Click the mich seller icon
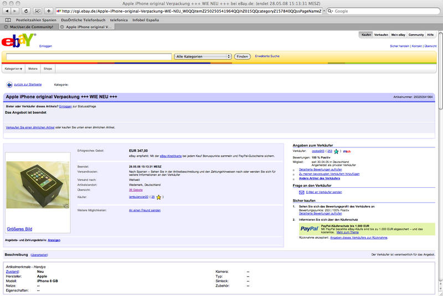 tap(347, 151)
